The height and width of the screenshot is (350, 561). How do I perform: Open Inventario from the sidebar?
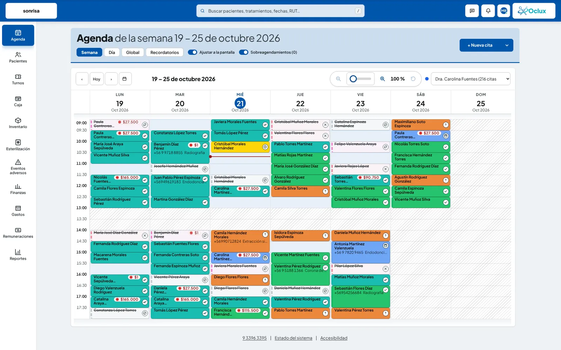point(18,123)
